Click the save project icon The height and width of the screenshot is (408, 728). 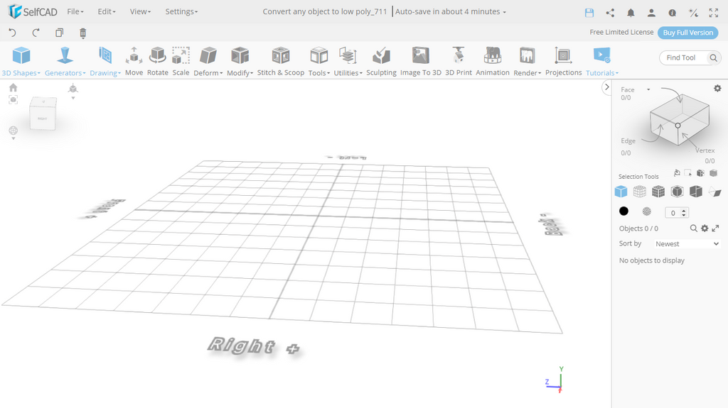(589, 12)
